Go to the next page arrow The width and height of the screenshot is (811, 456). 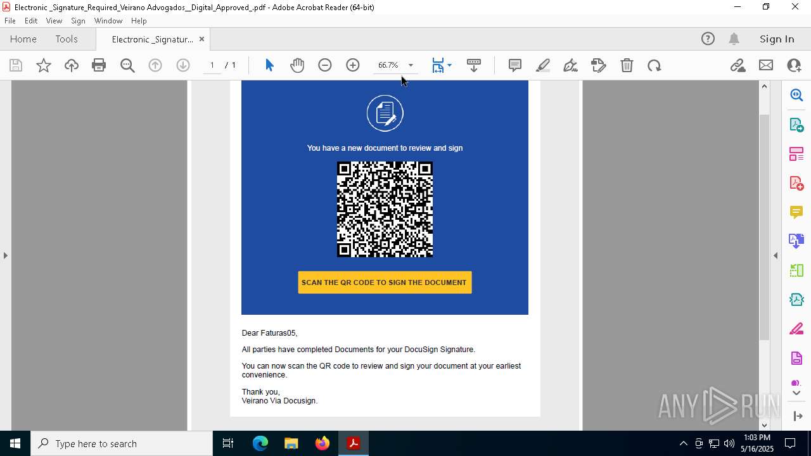click(183, 65)
